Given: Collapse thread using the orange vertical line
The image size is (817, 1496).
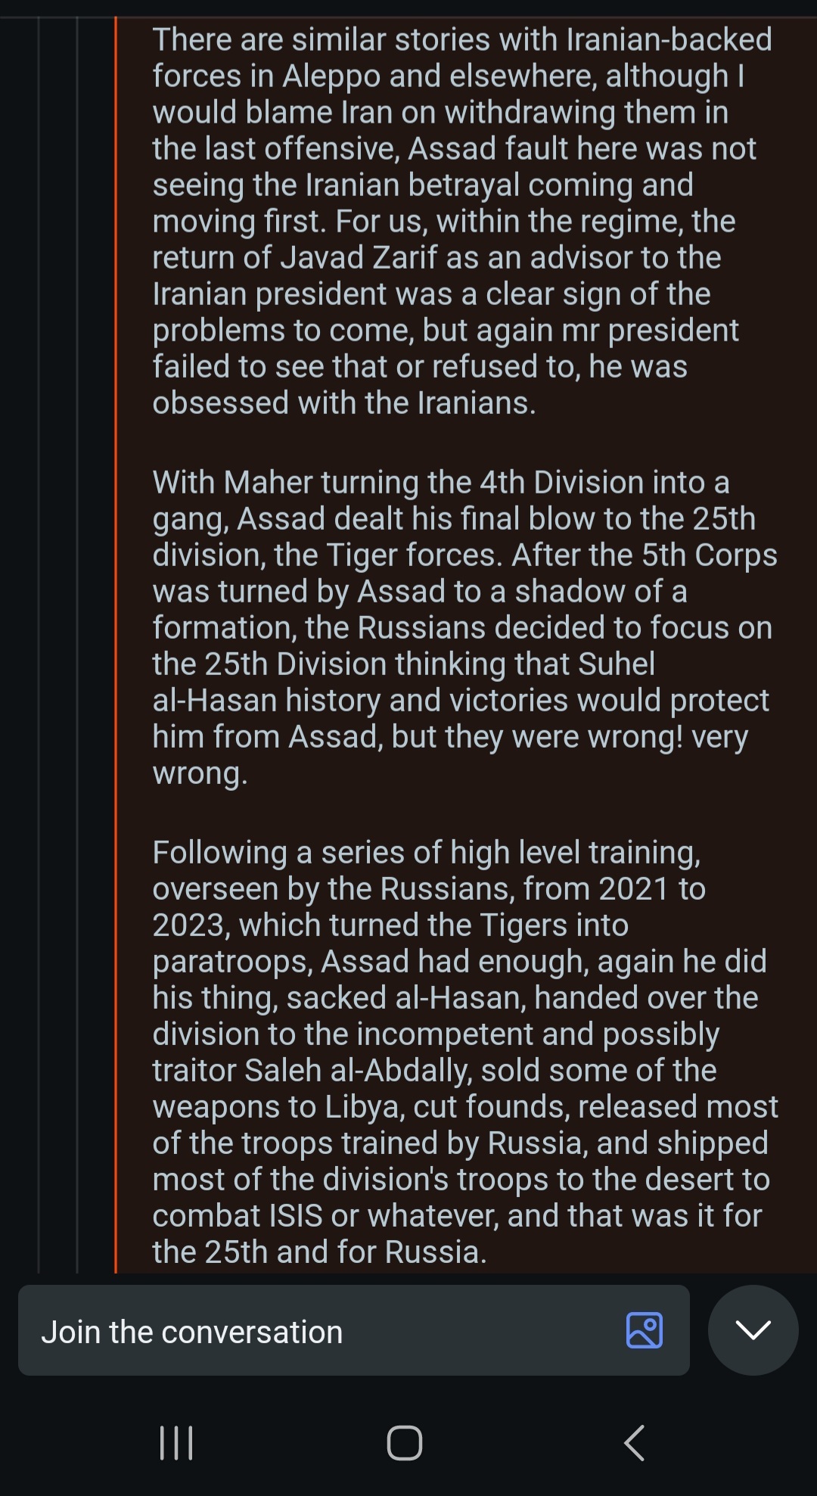Looking at the screenshot, I should (x=116, y=644).
